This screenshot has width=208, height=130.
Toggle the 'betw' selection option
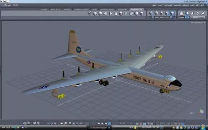(157, 17)
